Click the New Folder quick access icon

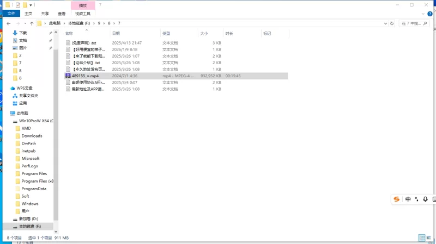coord(25,5)
